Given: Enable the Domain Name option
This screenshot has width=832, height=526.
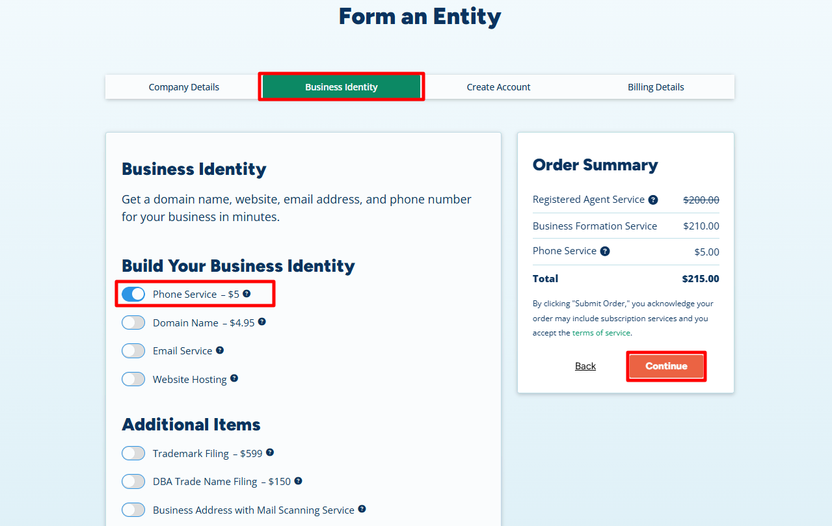Looking at the screenshot, I should pos(133,322).
